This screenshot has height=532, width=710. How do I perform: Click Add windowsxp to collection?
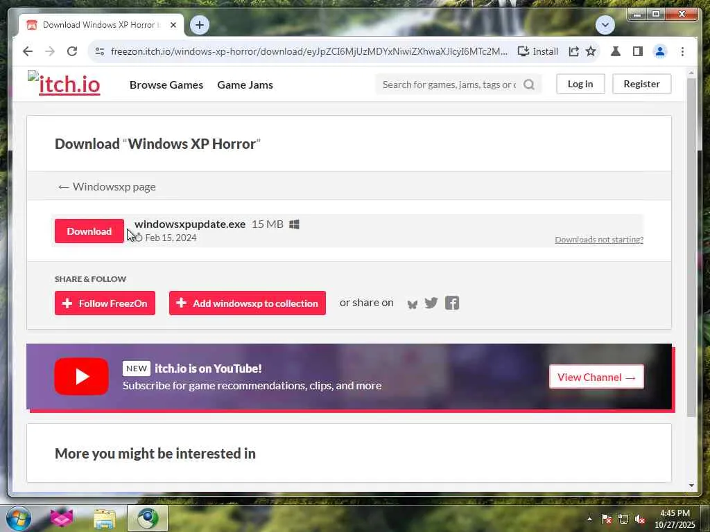click(248, 303)
